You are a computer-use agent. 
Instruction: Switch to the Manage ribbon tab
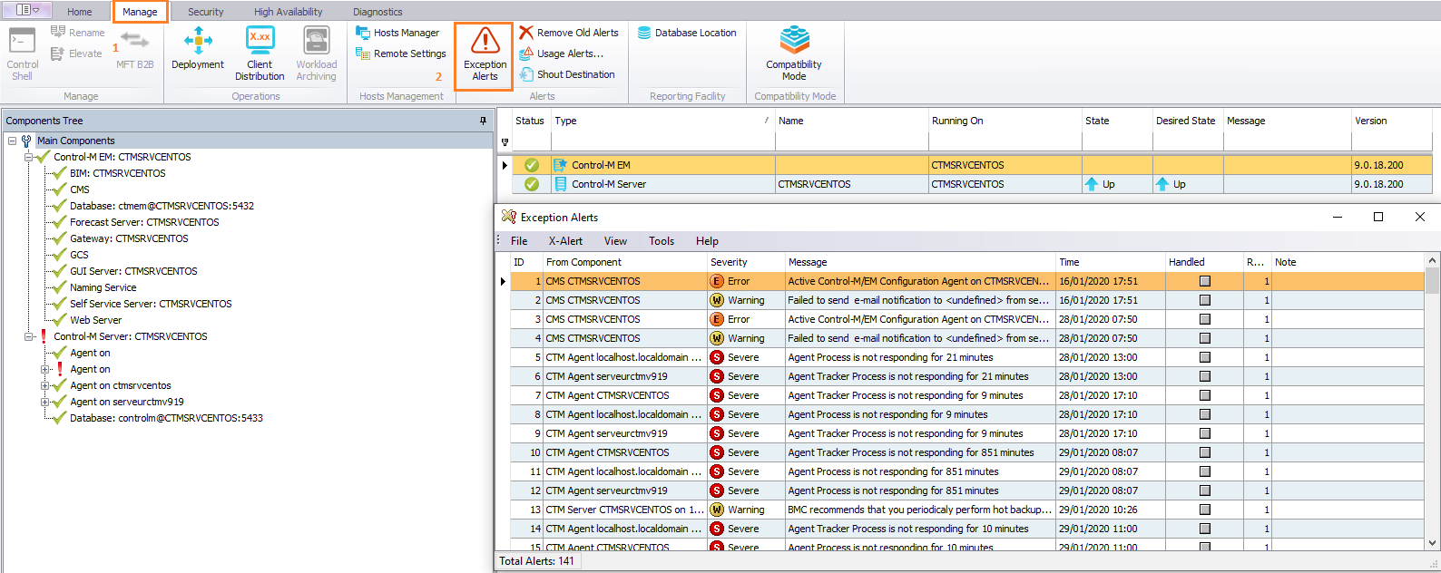pyautogui.click(x=140, y=12)
